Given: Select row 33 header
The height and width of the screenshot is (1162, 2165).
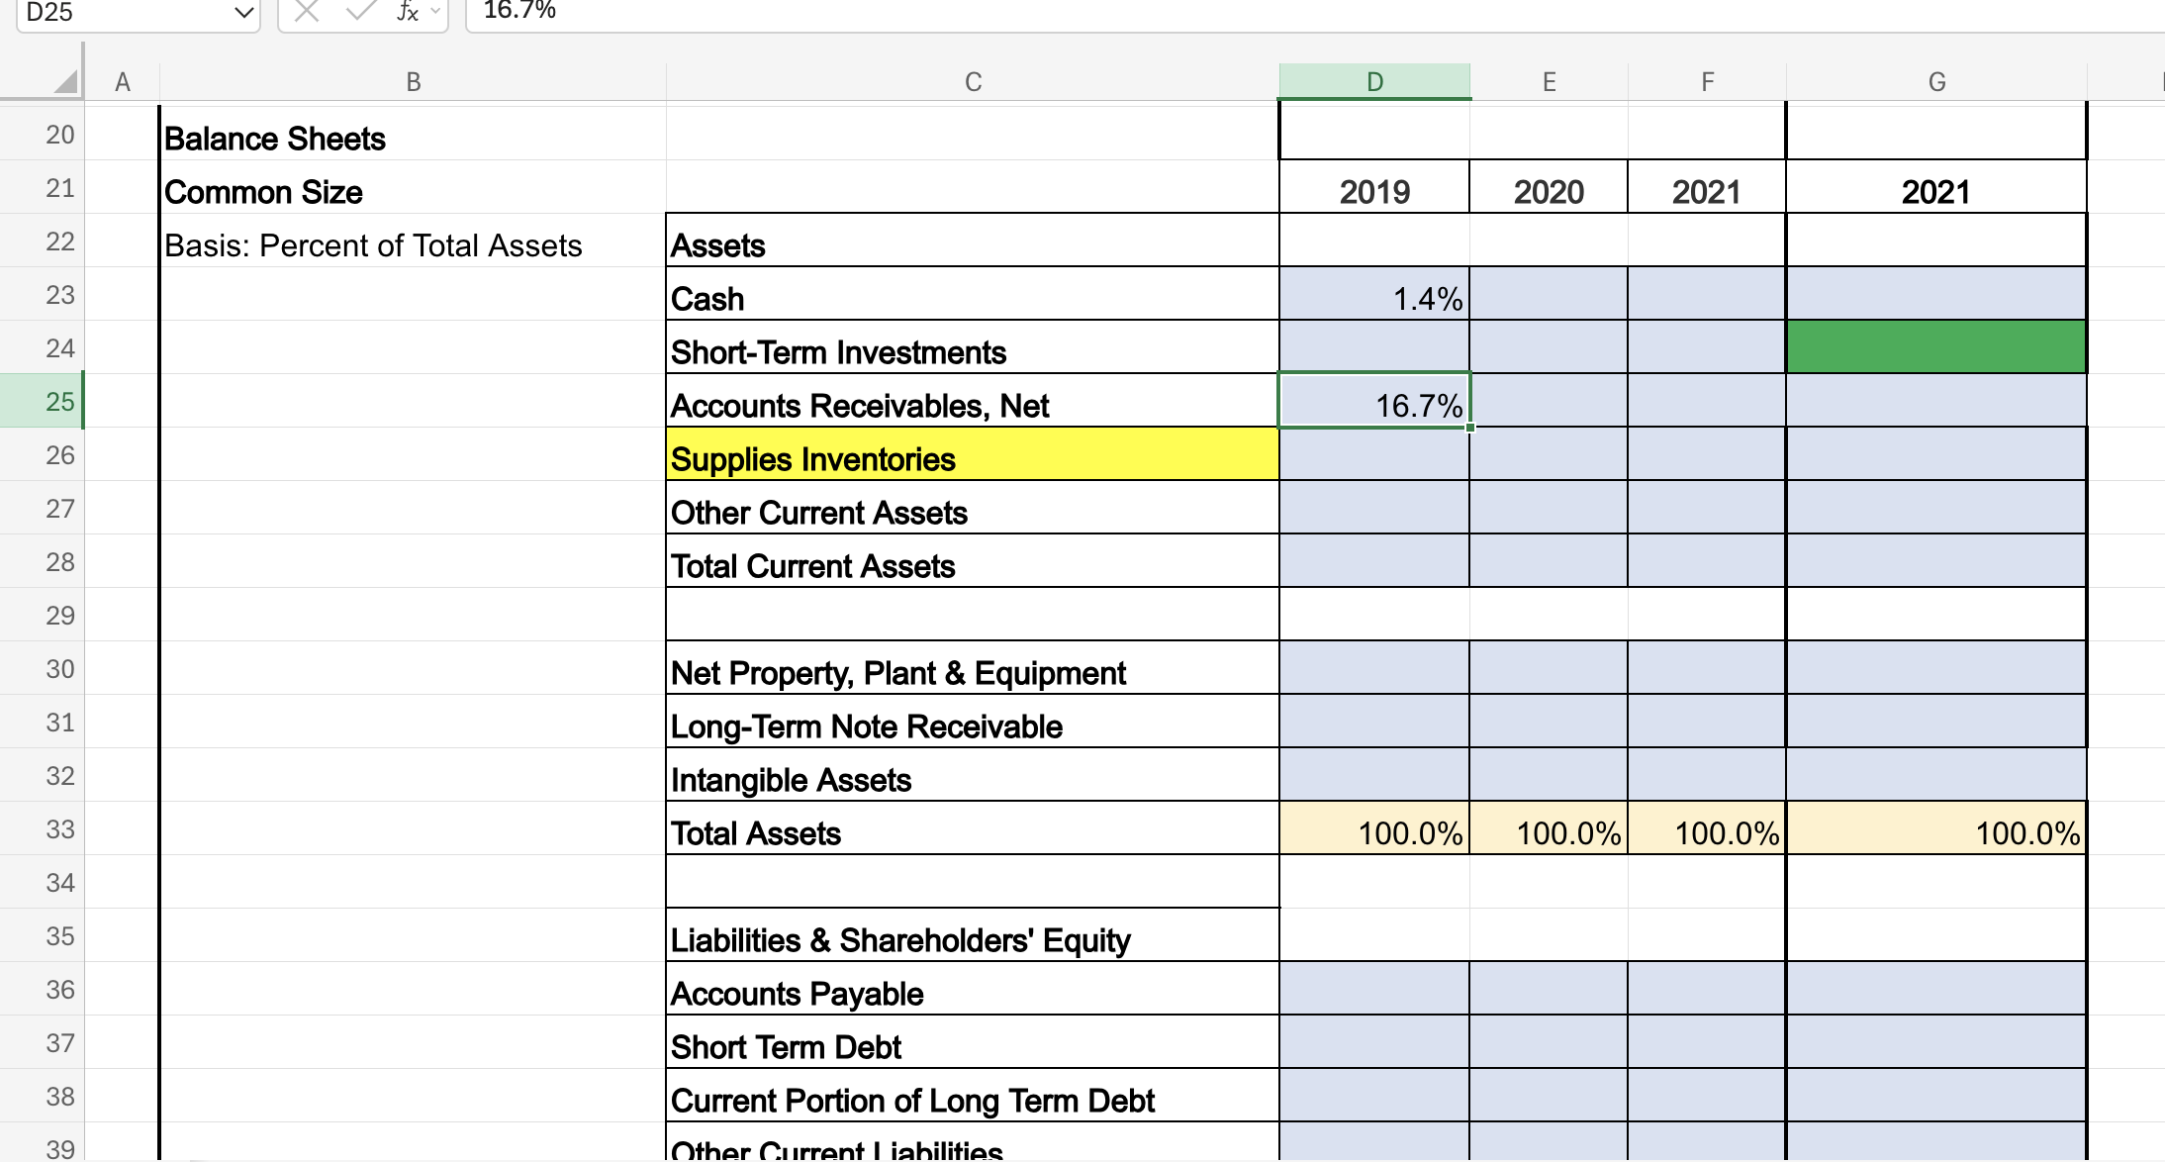Looking at the screenshot, I should point(59,829).
